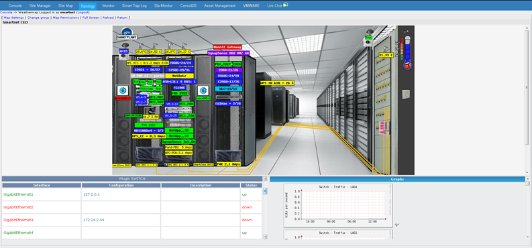Screen dimensions: 532x248
Task: Select the APC-PDU-3.1 Amps label
Action: [x=179, y=153]
